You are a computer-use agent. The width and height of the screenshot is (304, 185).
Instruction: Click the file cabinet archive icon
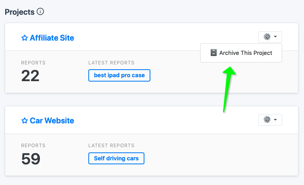point(213,53)
